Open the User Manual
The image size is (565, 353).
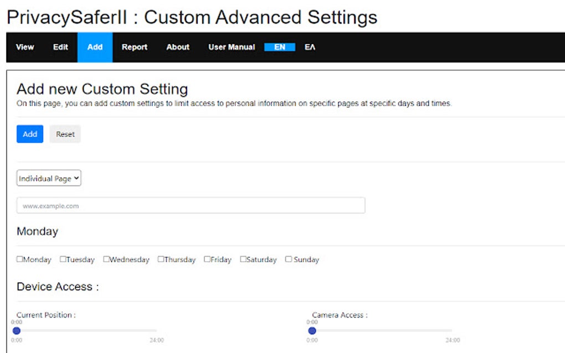(232, 47)
